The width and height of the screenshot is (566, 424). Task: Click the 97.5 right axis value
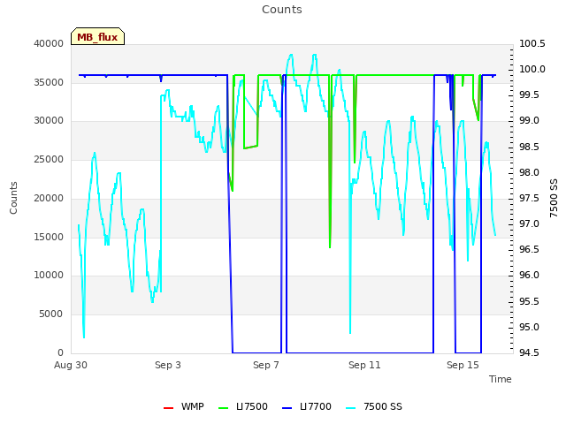tap(529, 198)
